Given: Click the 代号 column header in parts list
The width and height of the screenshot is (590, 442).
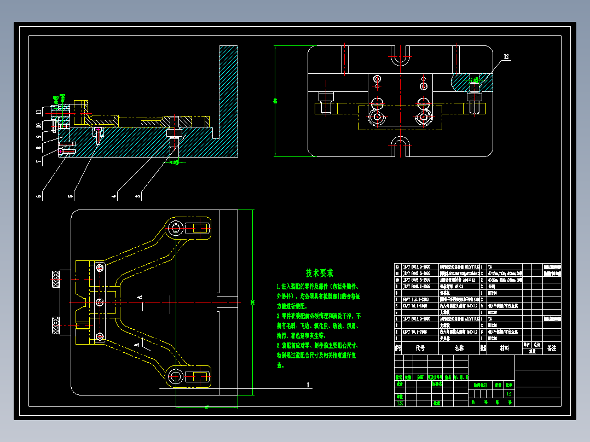Looking at the screenshot, I should pos(420,348).
